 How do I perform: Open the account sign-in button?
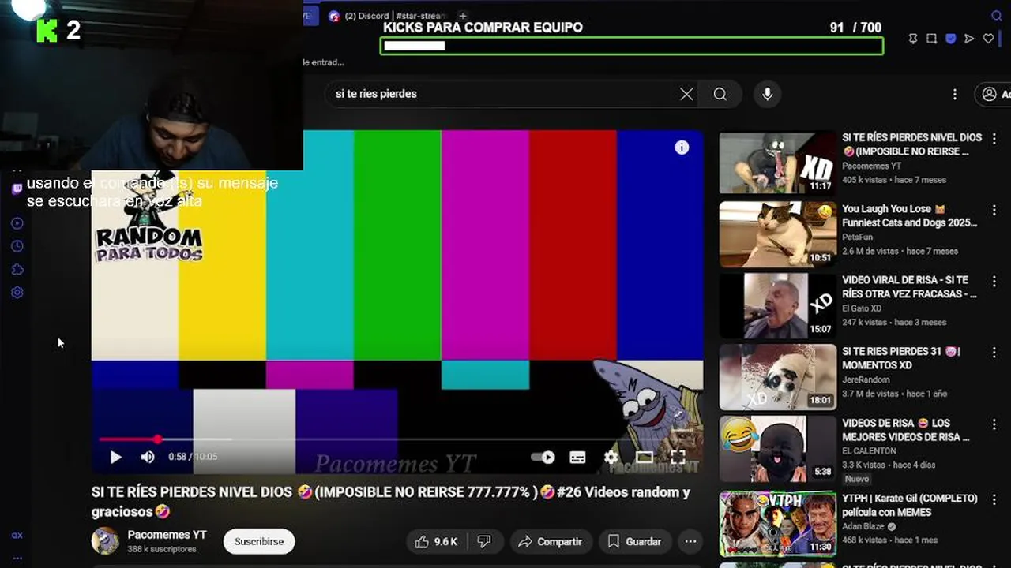[994, 94]
